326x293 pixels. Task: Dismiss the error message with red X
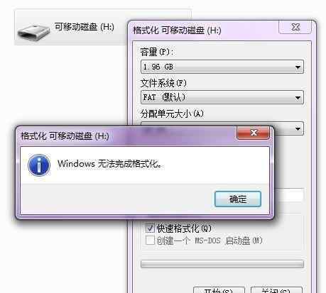coord(253,133)
